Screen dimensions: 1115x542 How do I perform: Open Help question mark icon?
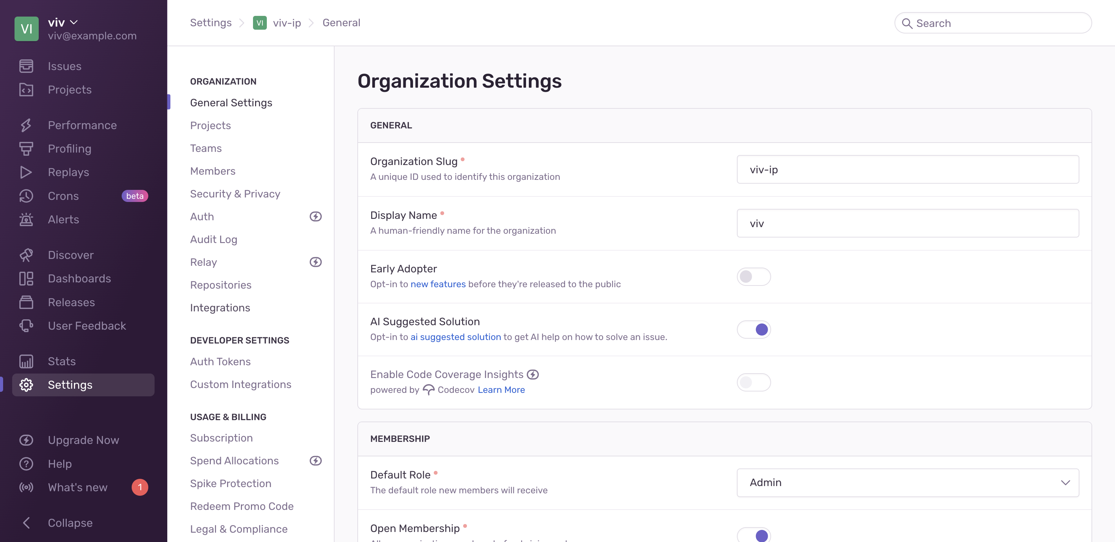pos(26,464)
